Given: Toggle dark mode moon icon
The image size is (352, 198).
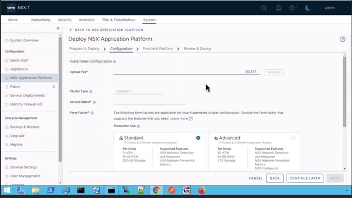Looking at the screenshot, I should (307, 8).
